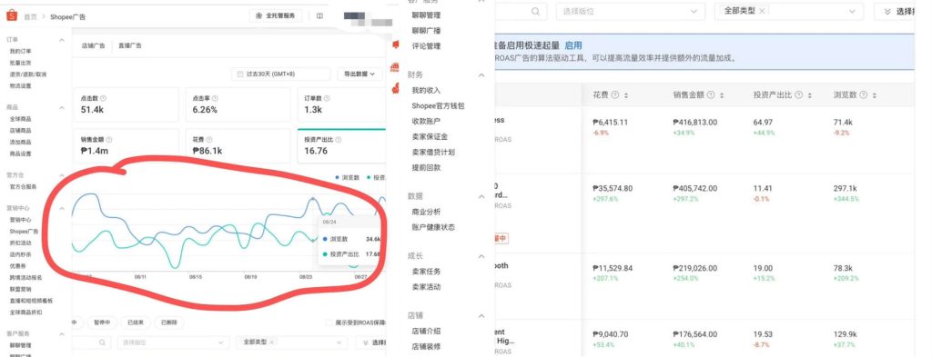
Task: Open Shopee官方钱包 in the sidebar
Action: (438, 105)
